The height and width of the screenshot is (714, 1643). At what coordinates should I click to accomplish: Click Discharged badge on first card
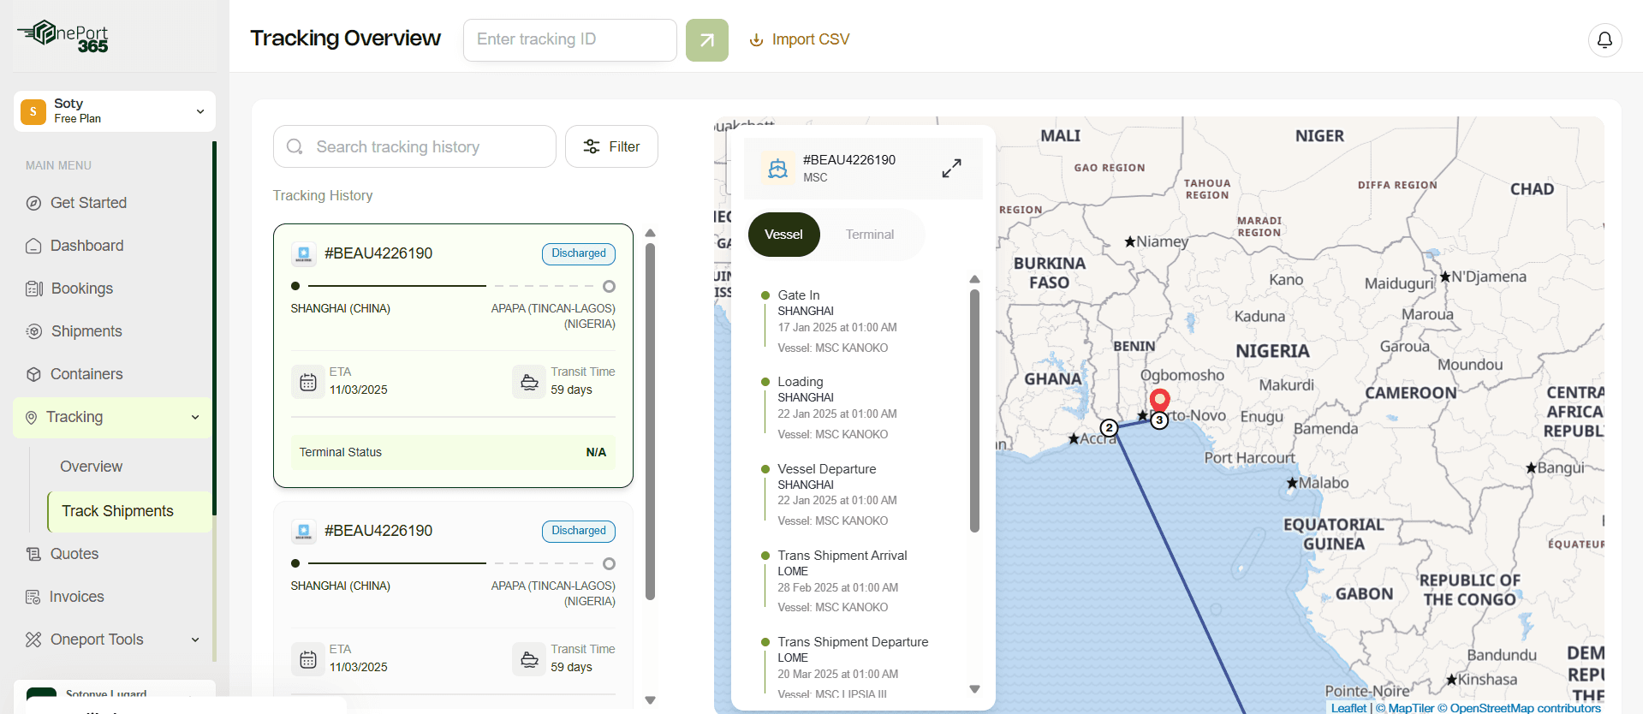click(579, 253)
